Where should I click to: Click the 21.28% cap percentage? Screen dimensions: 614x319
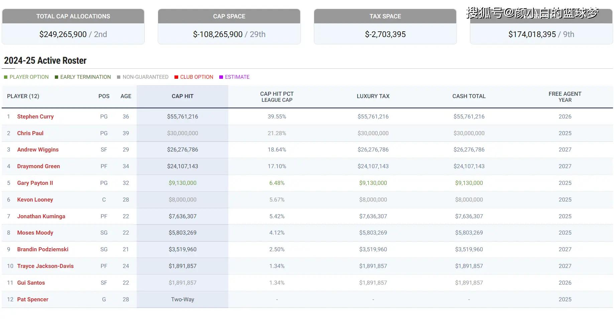[277, 133]
